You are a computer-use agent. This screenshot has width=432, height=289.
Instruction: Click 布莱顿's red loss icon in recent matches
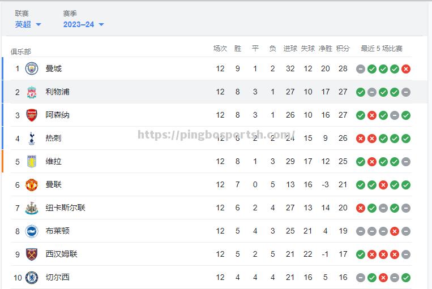395,231
